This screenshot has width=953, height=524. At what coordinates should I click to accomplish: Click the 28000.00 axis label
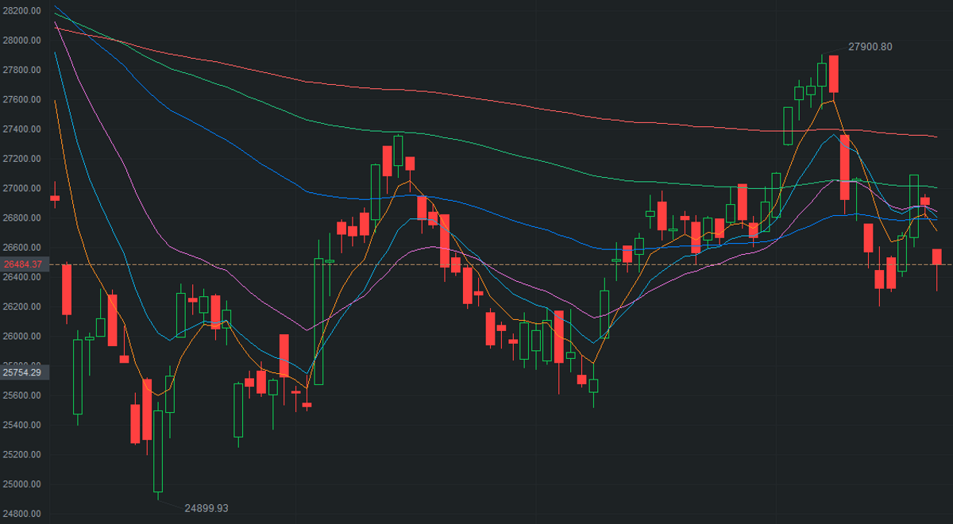(x=21, y=40)
